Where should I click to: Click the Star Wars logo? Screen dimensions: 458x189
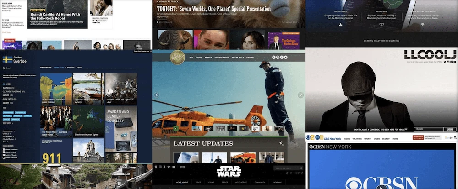click(x=229, y=171)
